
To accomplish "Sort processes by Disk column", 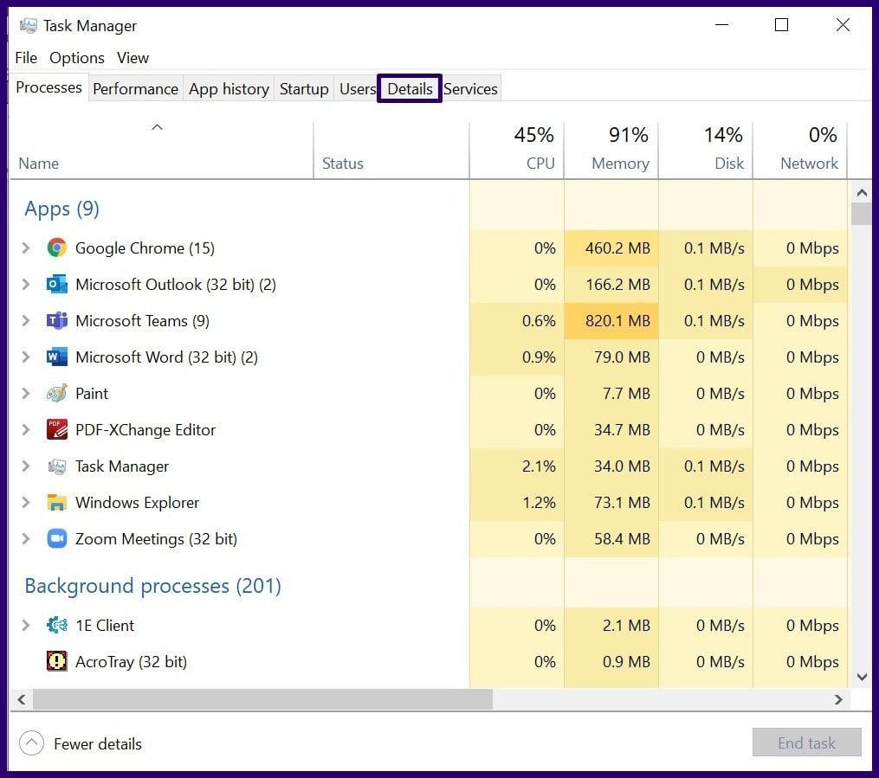I will [706, 150].
